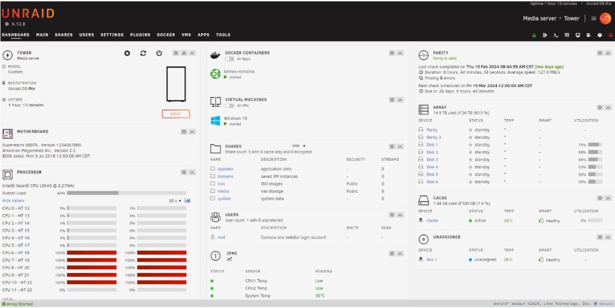The width and height of the screenshot is (615, 308).
Task: Stop the array using the stop icon
Action: pyautogui.click(x=127, y=53)
